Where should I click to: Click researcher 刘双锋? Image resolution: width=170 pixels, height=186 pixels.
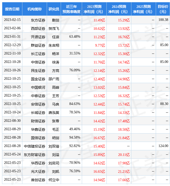click(54, 147)
